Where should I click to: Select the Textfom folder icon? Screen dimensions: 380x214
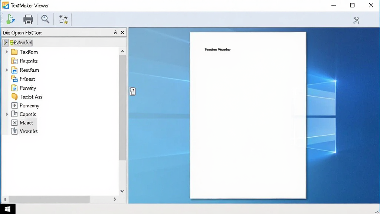tap(14, 52)
